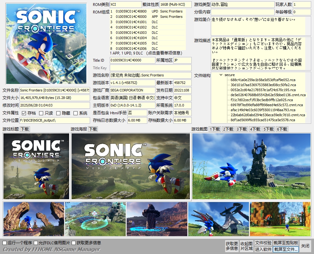Image resolution: width=314 pixels, height=254 pixels.
Task: Click the 关闭 button
Action: click(x=305, y=246)
